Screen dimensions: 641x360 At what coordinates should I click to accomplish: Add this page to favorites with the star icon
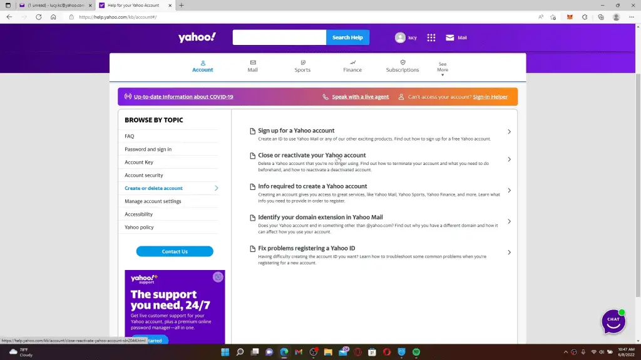coord(553,17)
